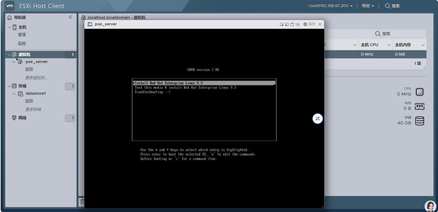Collapse the 主机 tree node

coord(9,27)
